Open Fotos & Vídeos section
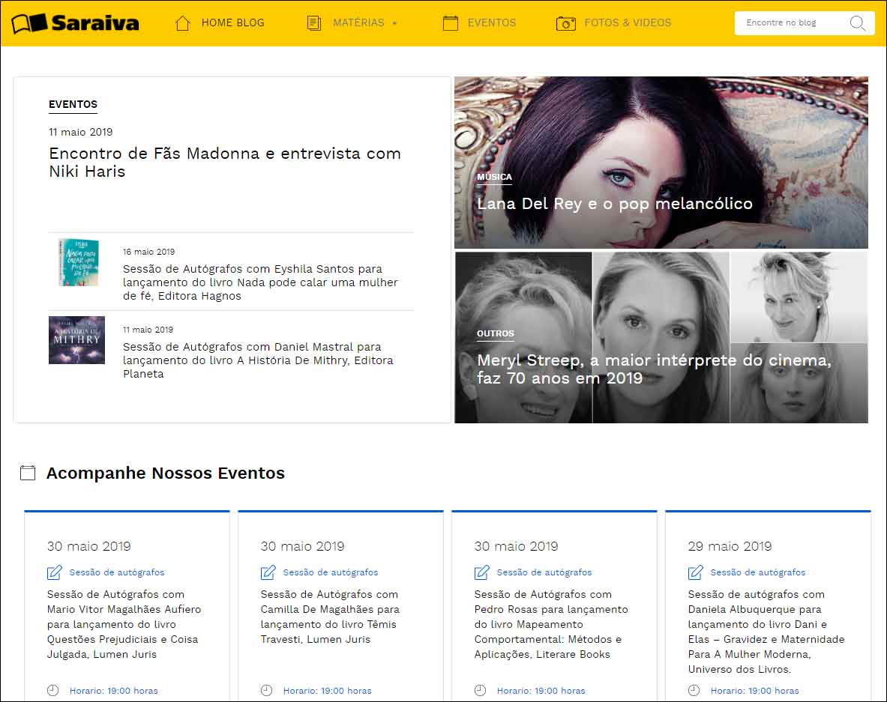887x702 pixels. tap(628, 22)
